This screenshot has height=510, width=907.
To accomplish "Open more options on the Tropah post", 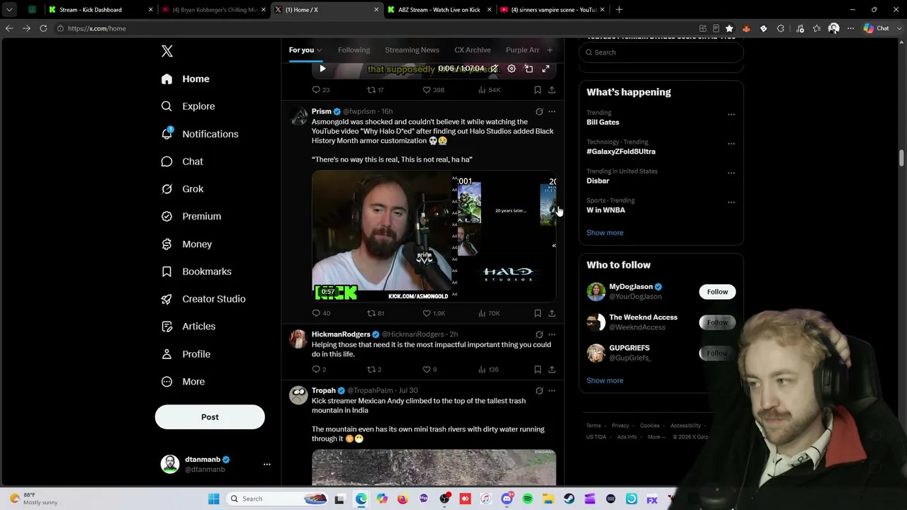I will click(552, 390).
